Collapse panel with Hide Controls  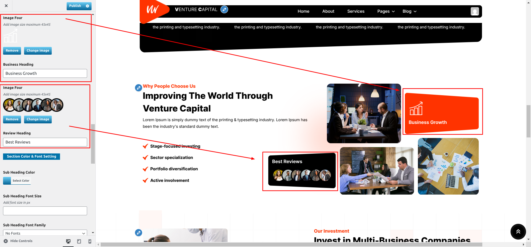coord(18,241)
